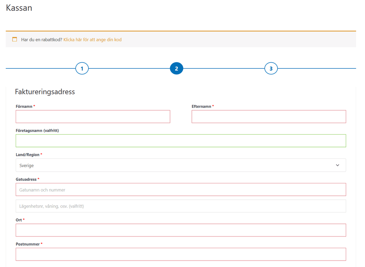Select the Postnummer input field
The image size is (365, 267).
(181, 254)
